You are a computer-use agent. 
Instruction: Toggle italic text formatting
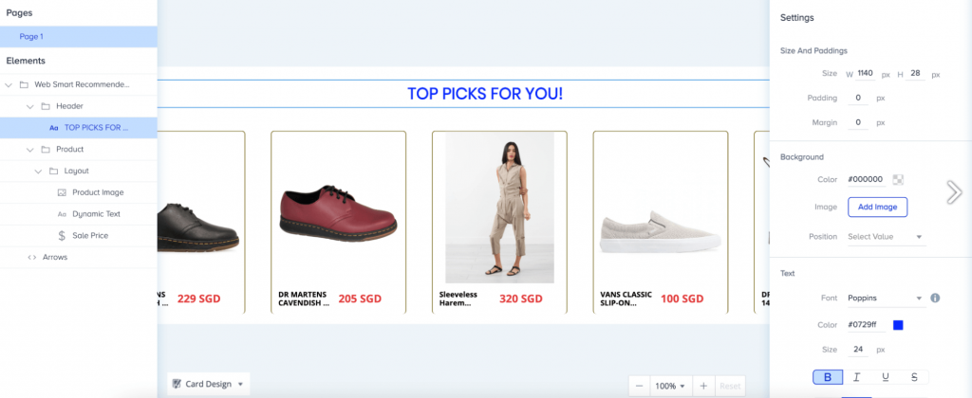coord(856,377)
